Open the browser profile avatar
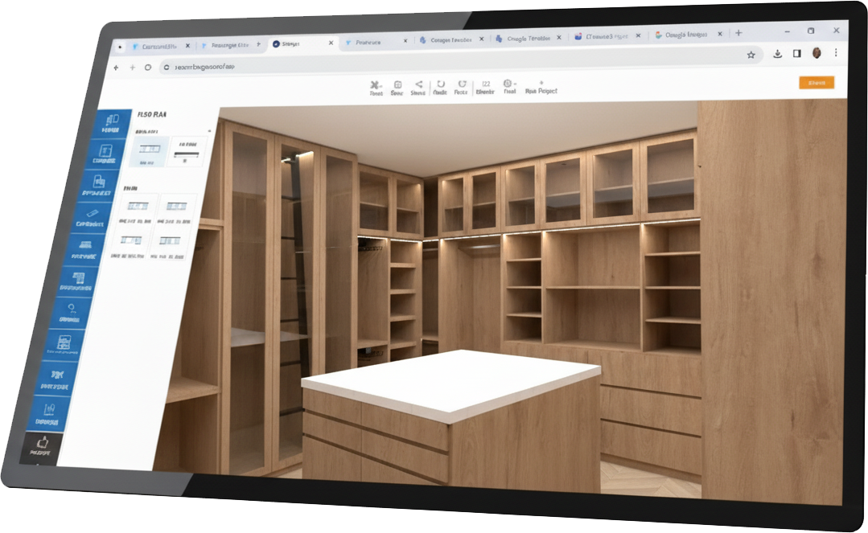This screenshot has height=533, width=868. (816, 53)
